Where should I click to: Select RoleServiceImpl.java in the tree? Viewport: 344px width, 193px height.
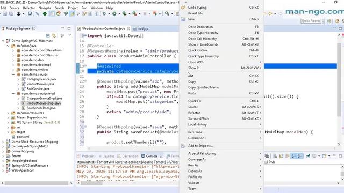[41, 108]
